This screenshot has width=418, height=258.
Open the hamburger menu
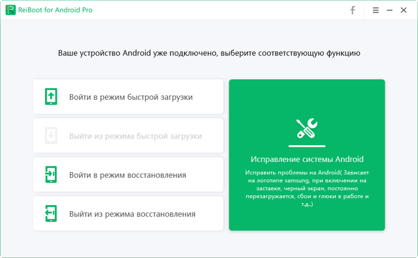click(x=376, y=10)
